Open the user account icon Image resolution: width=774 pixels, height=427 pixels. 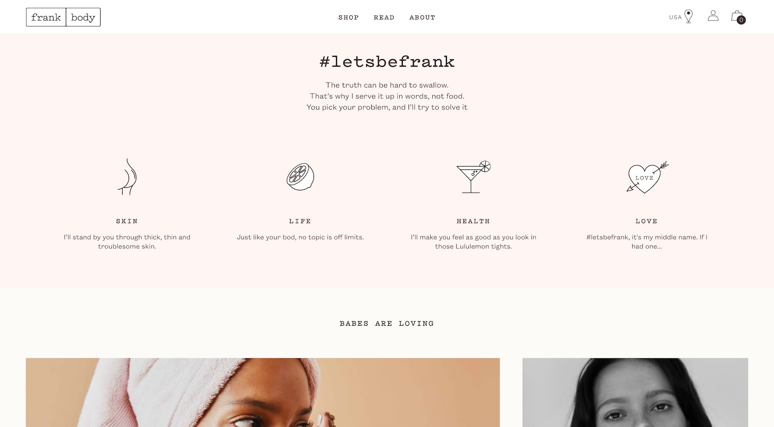coord(713,16)
